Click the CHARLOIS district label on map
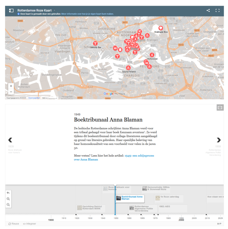The image size is (228, 229). tap(132, 76)
